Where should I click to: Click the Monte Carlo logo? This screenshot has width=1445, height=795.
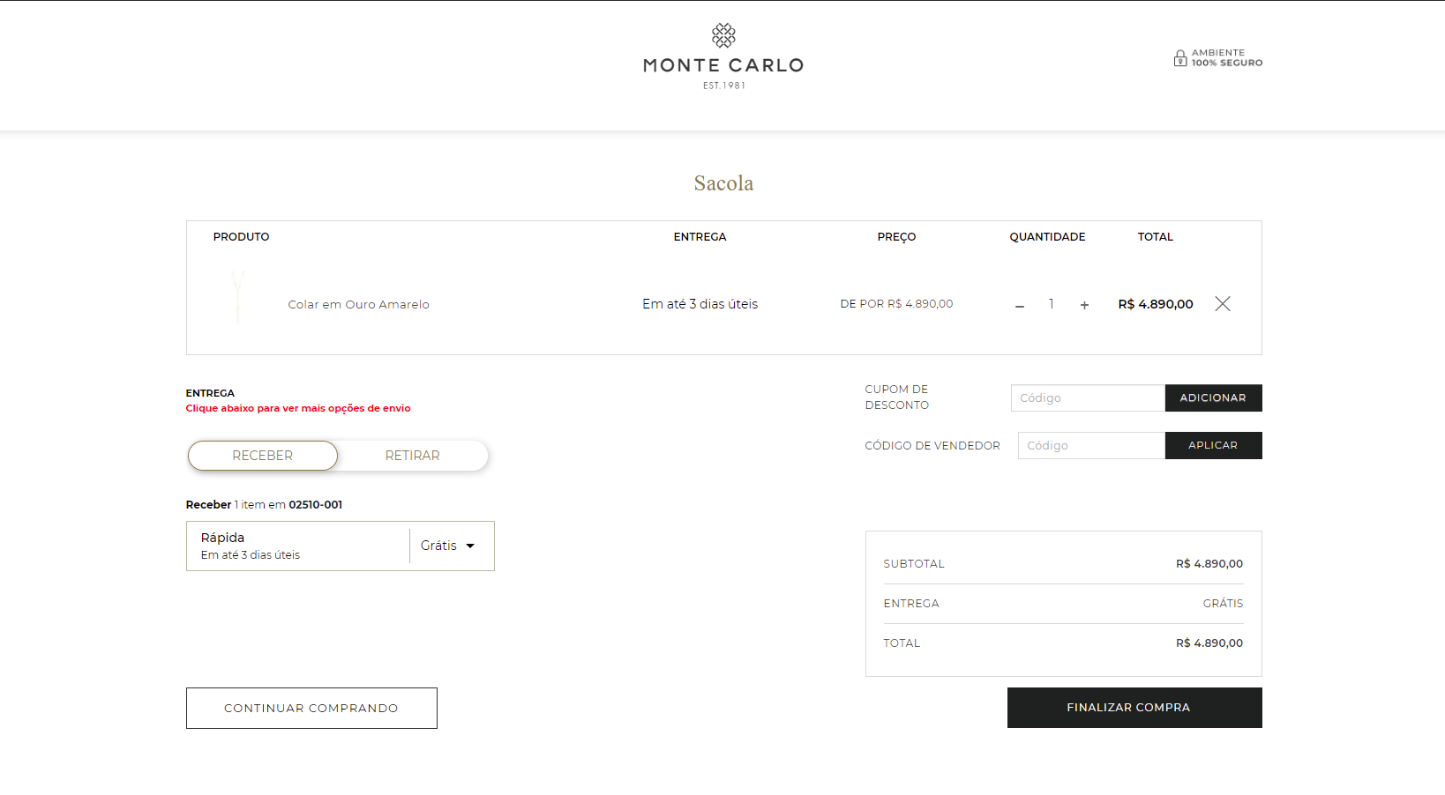click(x=723, y=56)
